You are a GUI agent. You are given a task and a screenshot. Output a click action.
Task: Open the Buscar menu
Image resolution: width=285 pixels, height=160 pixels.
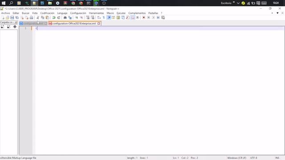click(25, 13)
